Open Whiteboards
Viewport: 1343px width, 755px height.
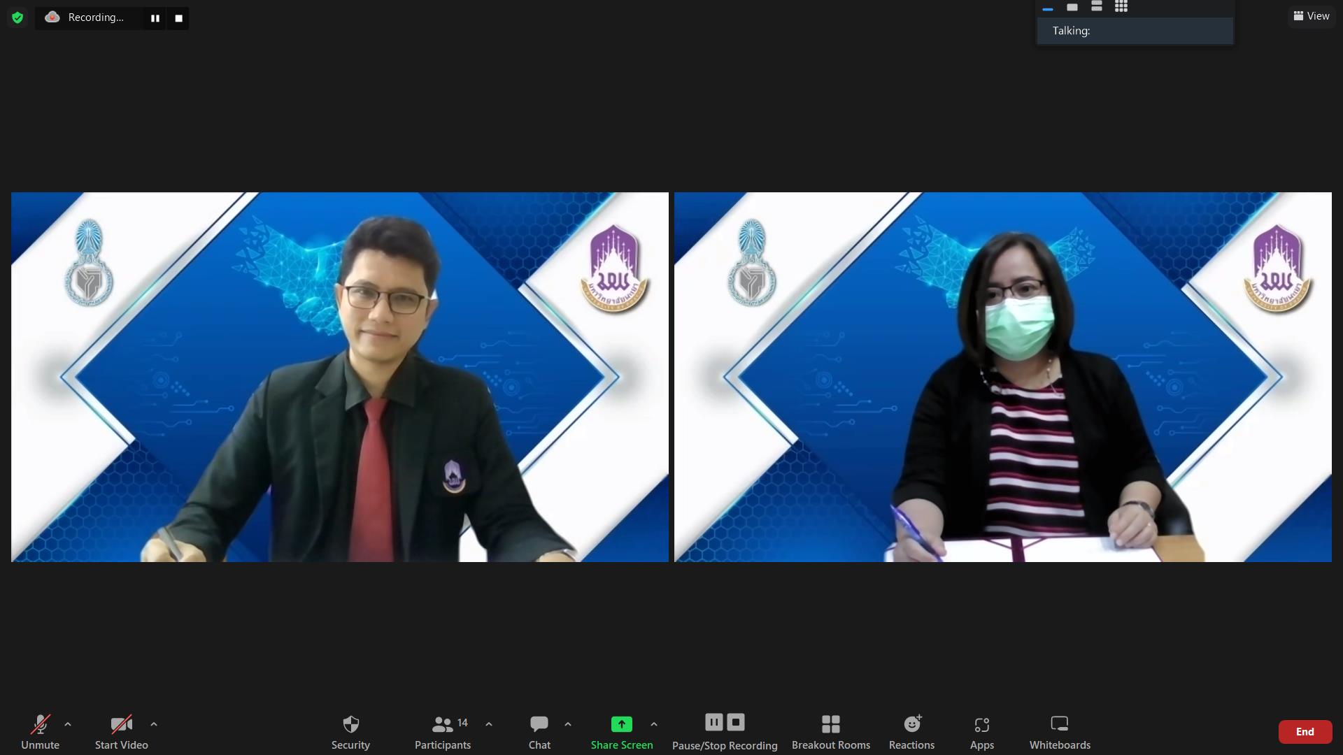click(1060, 732)
